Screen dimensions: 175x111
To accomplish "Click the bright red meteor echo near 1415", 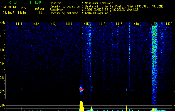I will coord(81,89).
